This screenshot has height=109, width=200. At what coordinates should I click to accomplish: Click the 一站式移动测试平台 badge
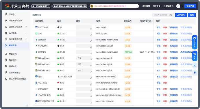coord(41,6)
